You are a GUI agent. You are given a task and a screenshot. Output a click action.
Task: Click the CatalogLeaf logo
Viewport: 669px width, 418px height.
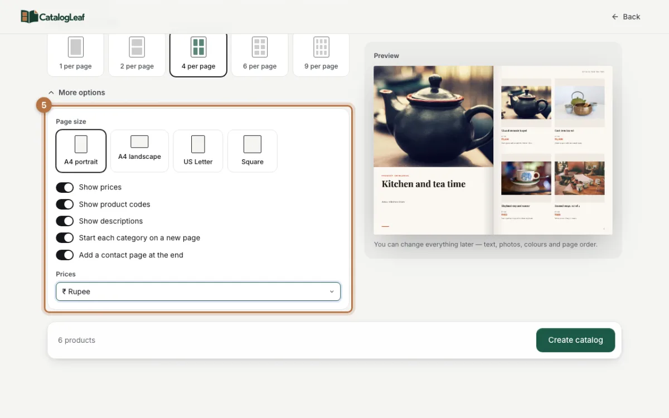point(53,17)
